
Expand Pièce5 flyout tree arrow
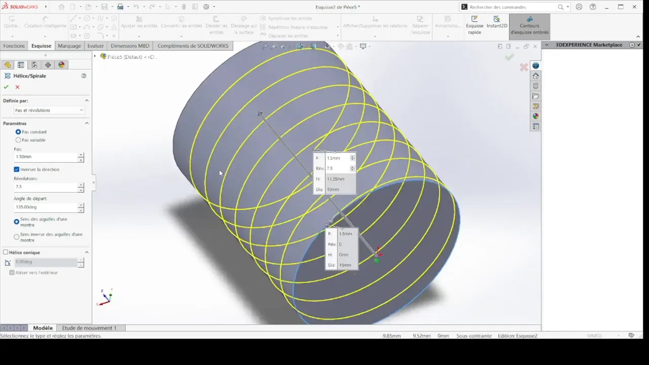point(95,56)
